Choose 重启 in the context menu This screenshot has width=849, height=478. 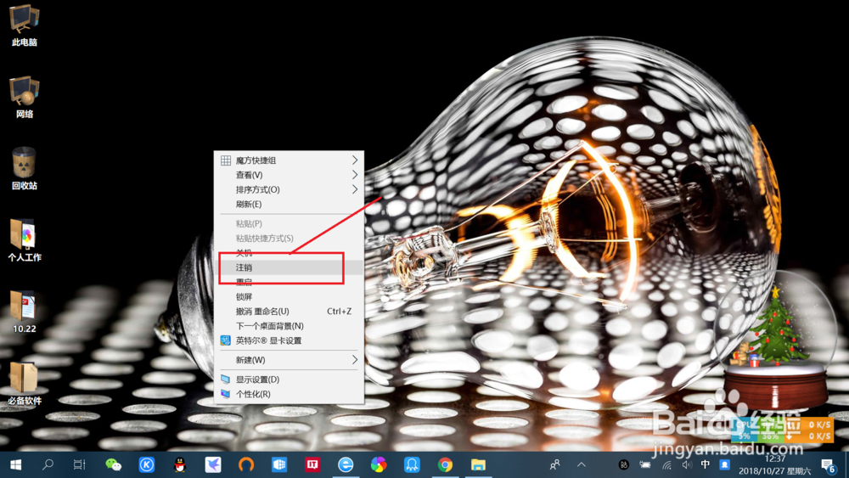290,282
